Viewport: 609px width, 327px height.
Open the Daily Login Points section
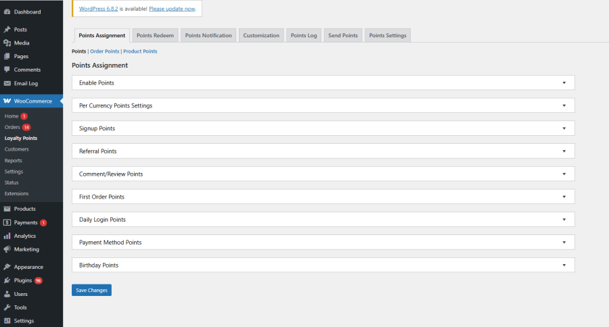pos(564,220)
